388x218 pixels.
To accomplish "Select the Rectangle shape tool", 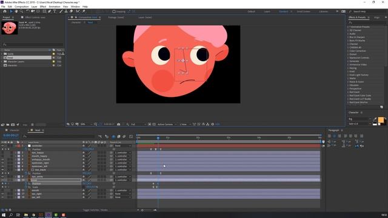I will pyautogui.click(x=44, y=12).
